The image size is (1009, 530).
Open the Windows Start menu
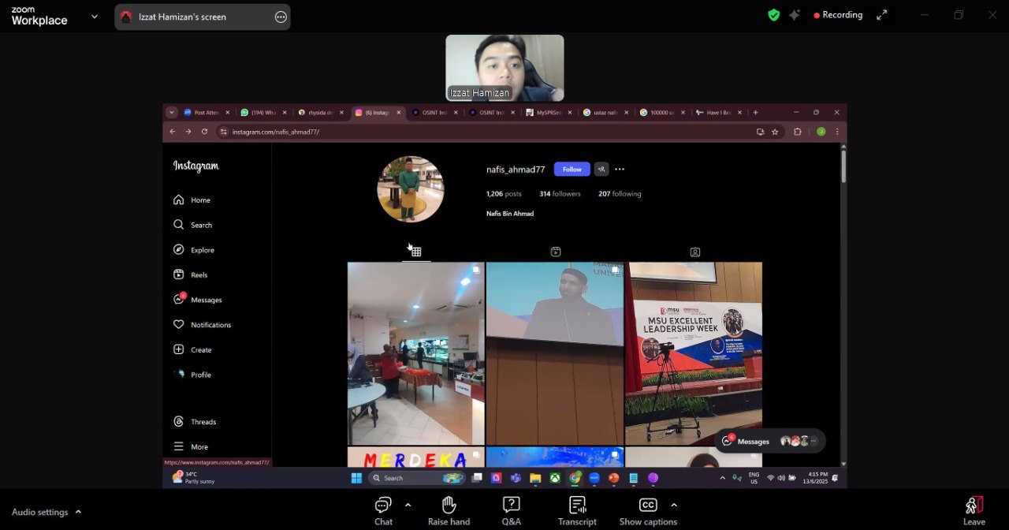356,478
